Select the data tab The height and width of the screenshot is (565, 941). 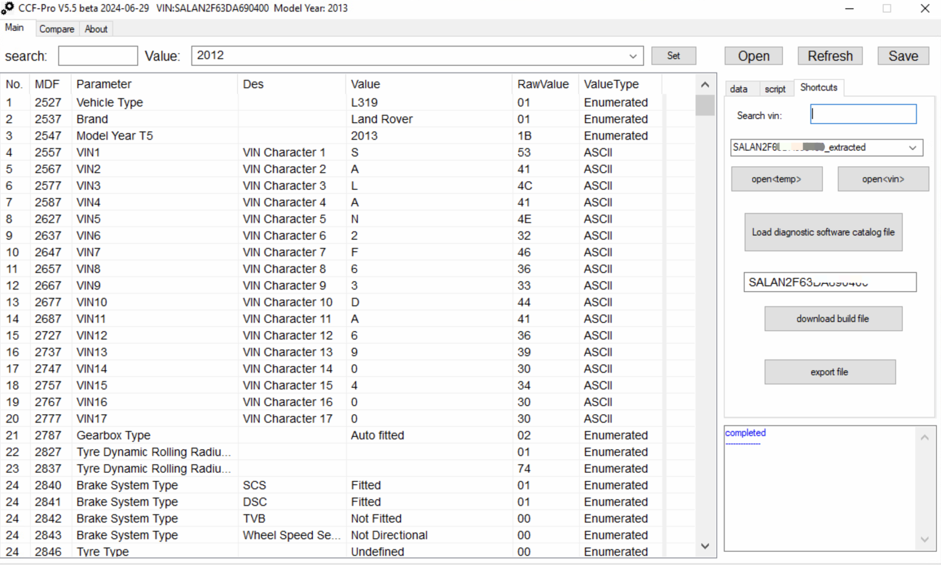click(x=740, y=88)
